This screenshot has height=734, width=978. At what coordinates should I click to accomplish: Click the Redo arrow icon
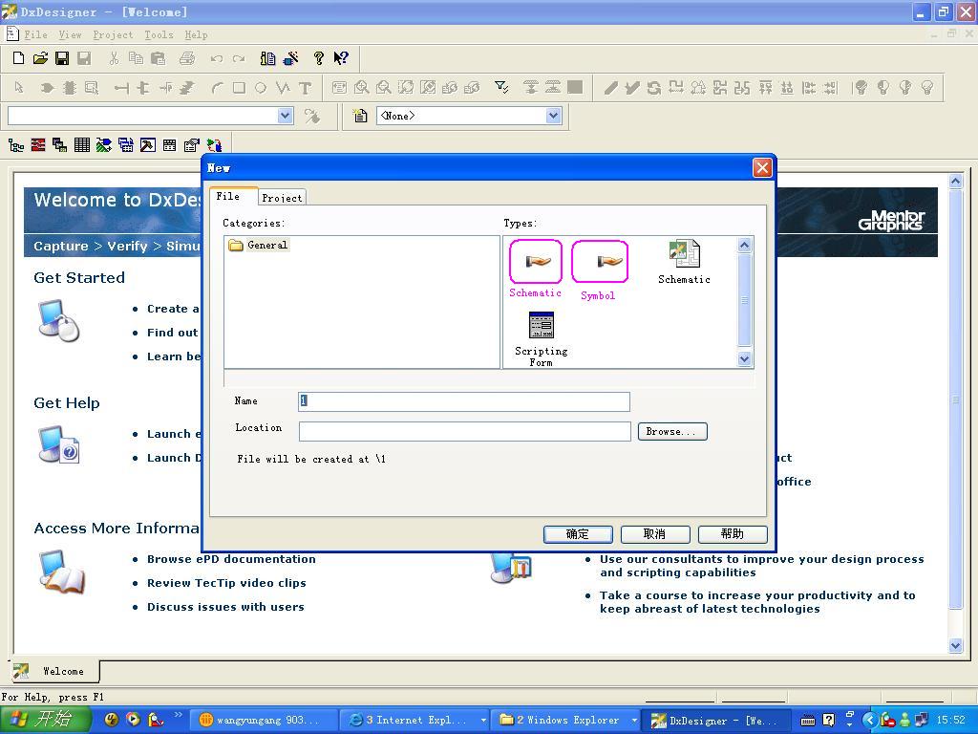[238, 58]
